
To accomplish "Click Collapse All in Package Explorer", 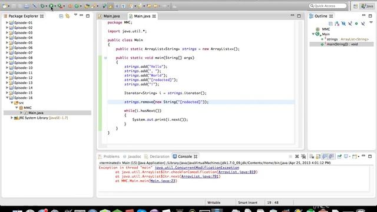I will coord(61,16).
